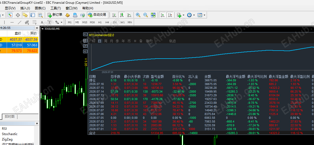Open the MetaEditor yellow book icon

pyautogui.click(x=68, y=15)
